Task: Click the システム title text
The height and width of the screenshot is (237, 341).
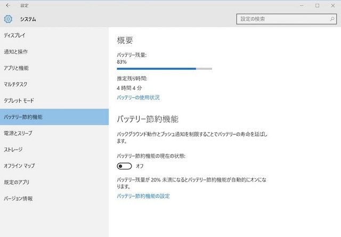Action: pos(28,19)
